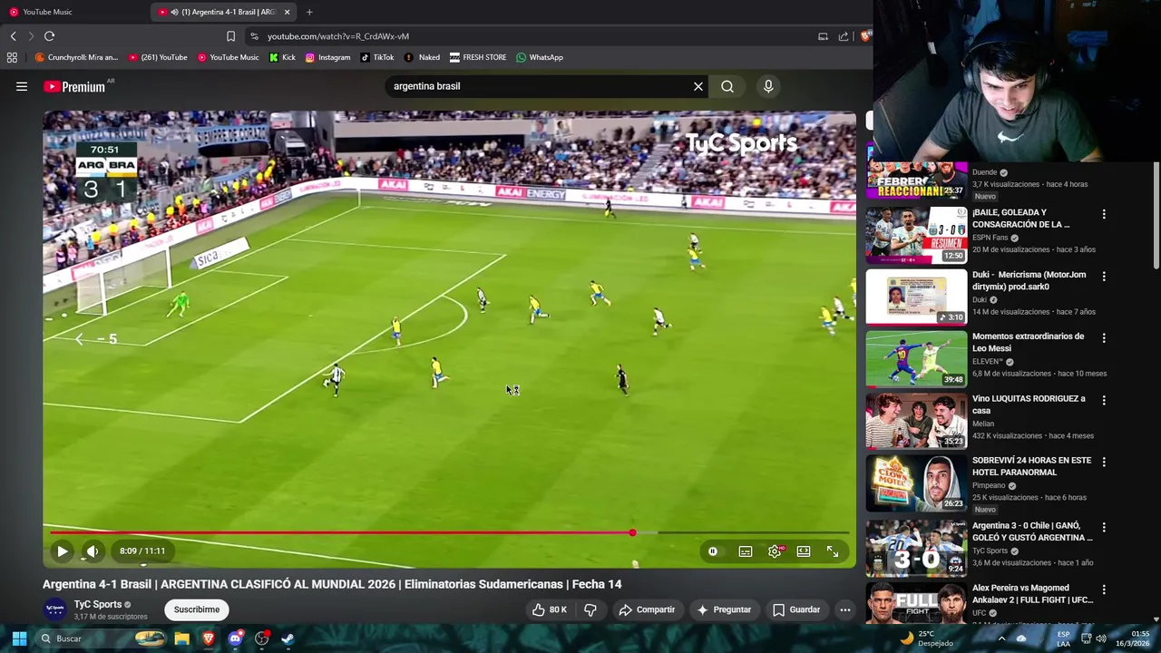
Task: Open more actions ellipsis under video
Action: click(x=844, y=609)
